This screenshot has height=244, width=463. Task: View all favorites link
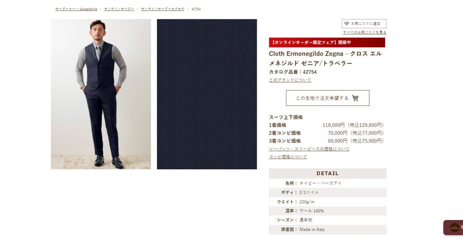(x=364, y=32)
